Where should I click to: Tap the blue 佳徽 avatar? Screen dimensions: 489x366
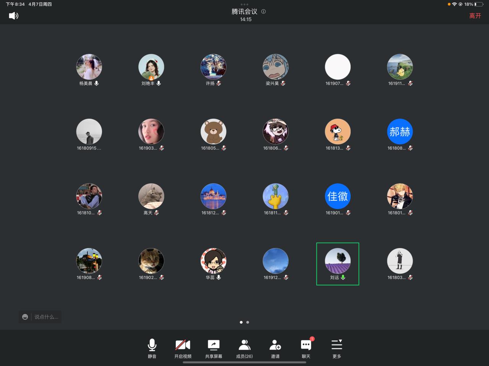[x=338, y=196]
